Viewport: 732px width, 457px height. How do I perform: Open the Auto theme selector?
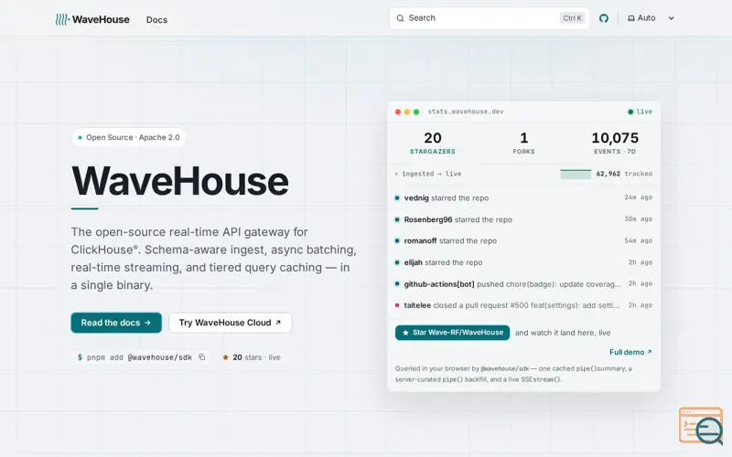pos(651,18)
